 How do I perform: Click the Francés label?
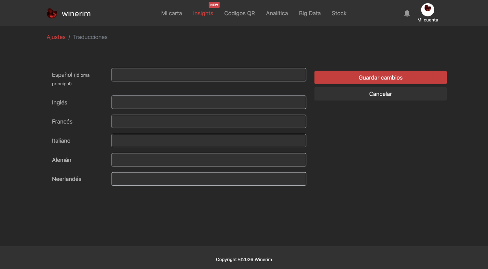62,121
